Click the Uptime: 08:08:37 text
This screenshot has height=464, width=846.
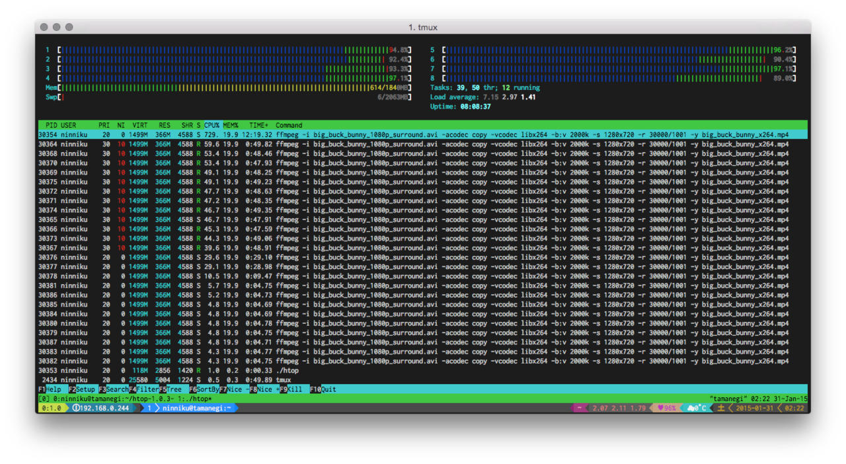point(461,106)
